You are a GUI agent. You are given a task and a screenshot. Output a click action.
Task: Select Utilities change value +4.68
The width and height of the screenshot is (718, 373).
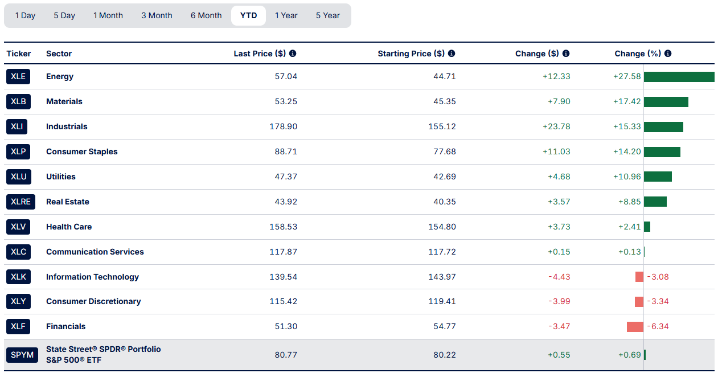(x=559, y=177)
